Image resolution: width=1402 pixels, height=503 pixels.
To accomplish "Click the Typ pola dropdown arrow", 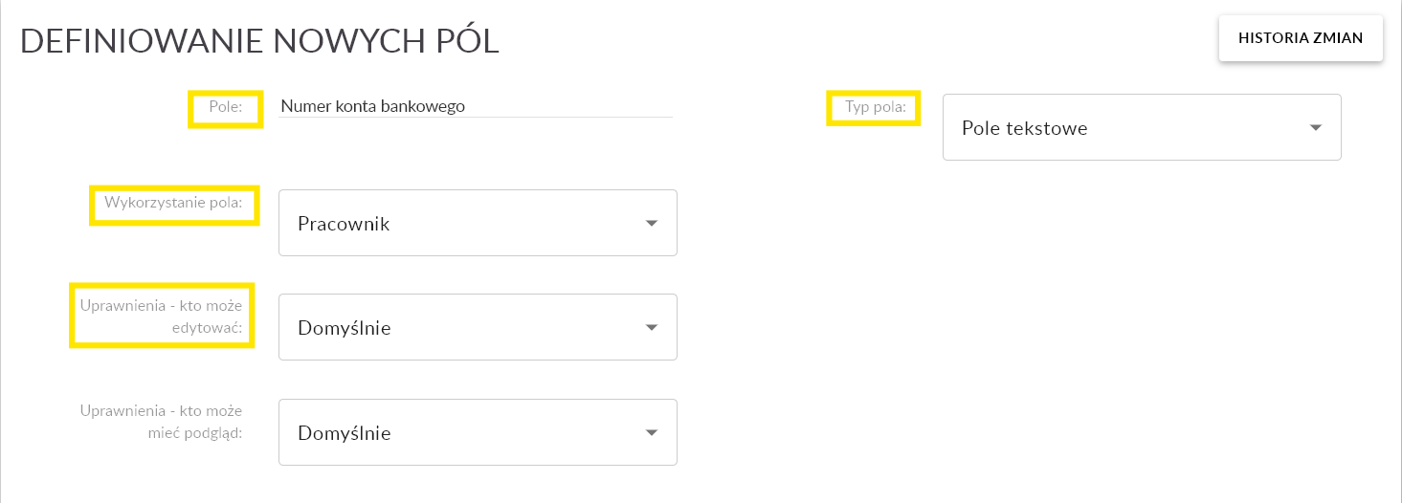I will point(1316,127).
